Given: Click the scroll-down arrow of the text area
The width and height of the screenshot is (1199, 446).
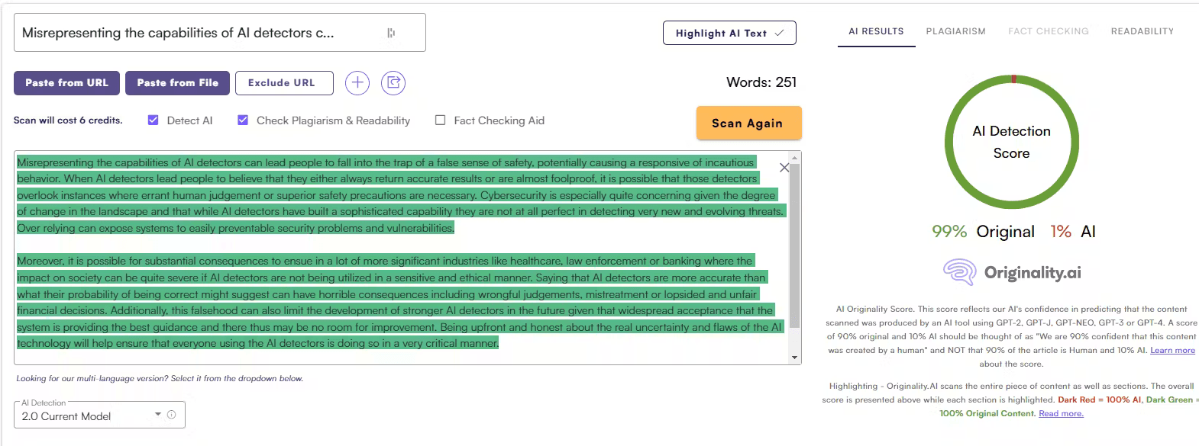Looking at the screenshot, I should (795, 357).
